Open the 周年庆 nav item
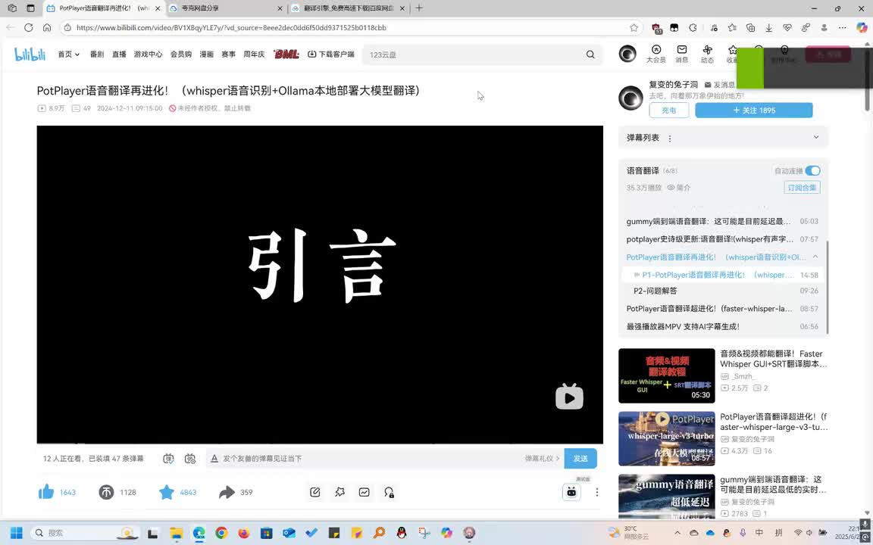Screen dimensions: 873x545 coord(254,54)
